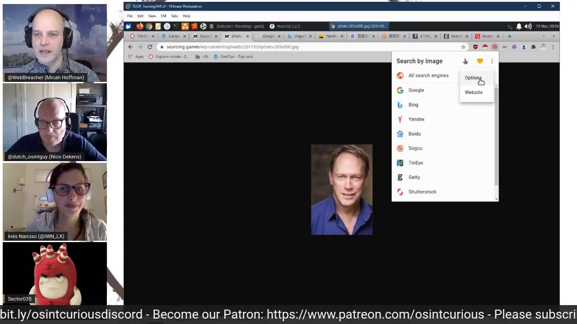This screenshot has height=324, width=577.
Task: Click the volume speaker icon in VM panel
Action: pos(528,26)
